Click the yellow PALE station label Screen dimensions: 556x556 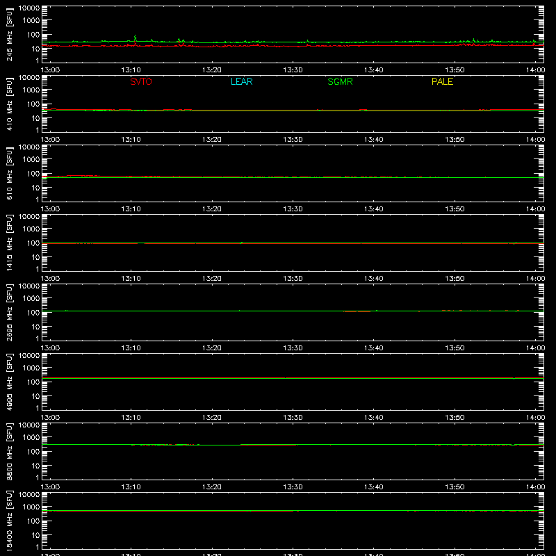[442, 81]
